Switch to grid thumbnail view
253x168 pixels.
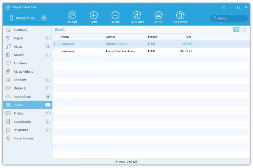[242, 29]
